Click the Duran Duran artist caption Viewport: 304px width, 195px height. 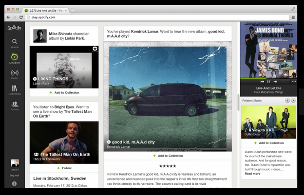(x=252, y=134)
